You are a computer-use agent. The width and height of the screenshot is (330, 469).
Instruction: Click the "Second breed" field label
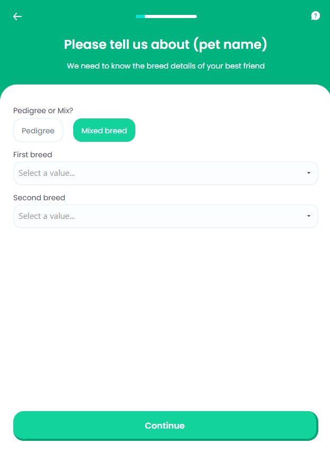39,198
